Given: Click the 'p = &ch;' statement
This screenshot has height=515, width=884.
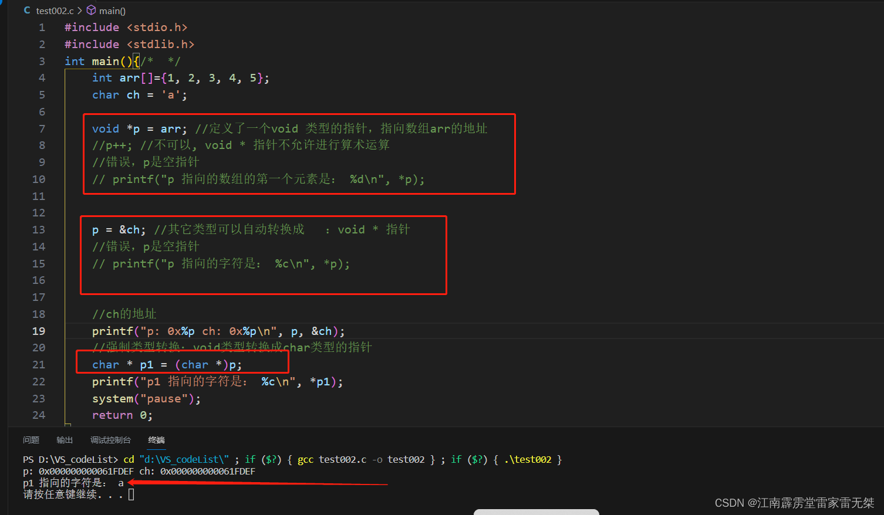Looking at the screenshot, I should point(119,230).
